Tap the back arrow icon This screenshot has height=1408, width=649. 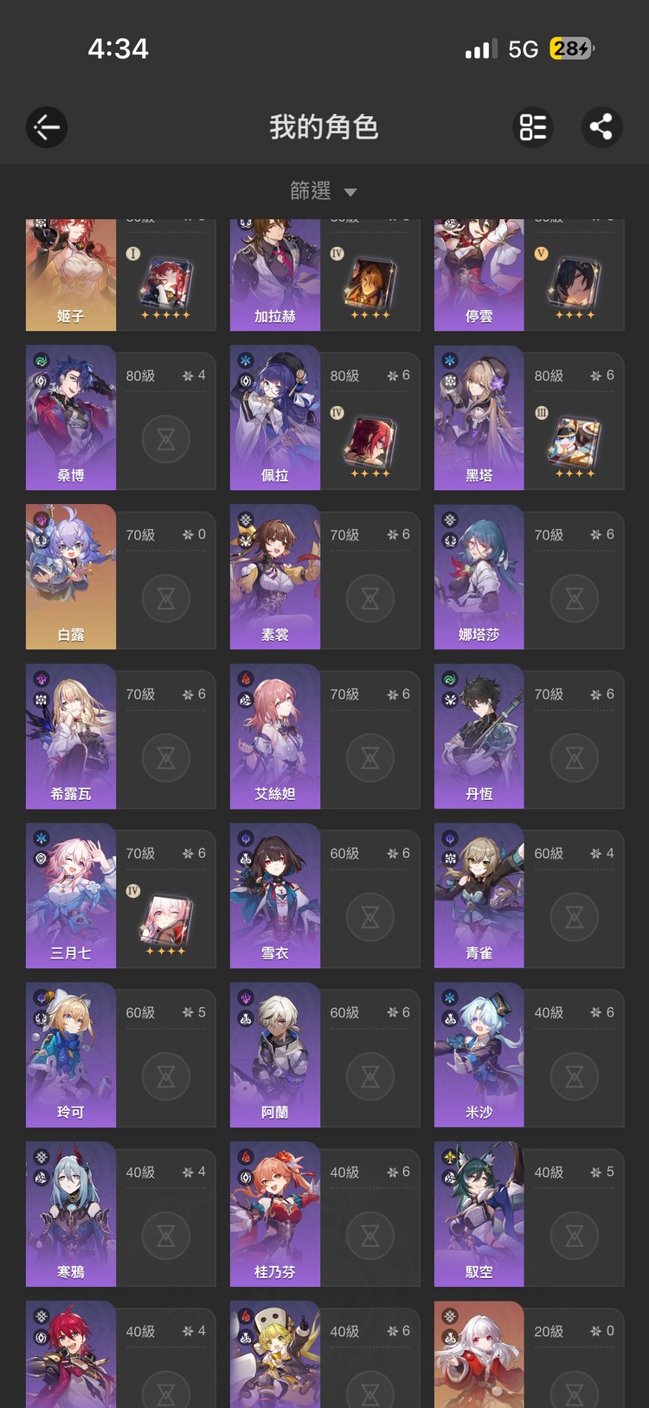[47, 127]
